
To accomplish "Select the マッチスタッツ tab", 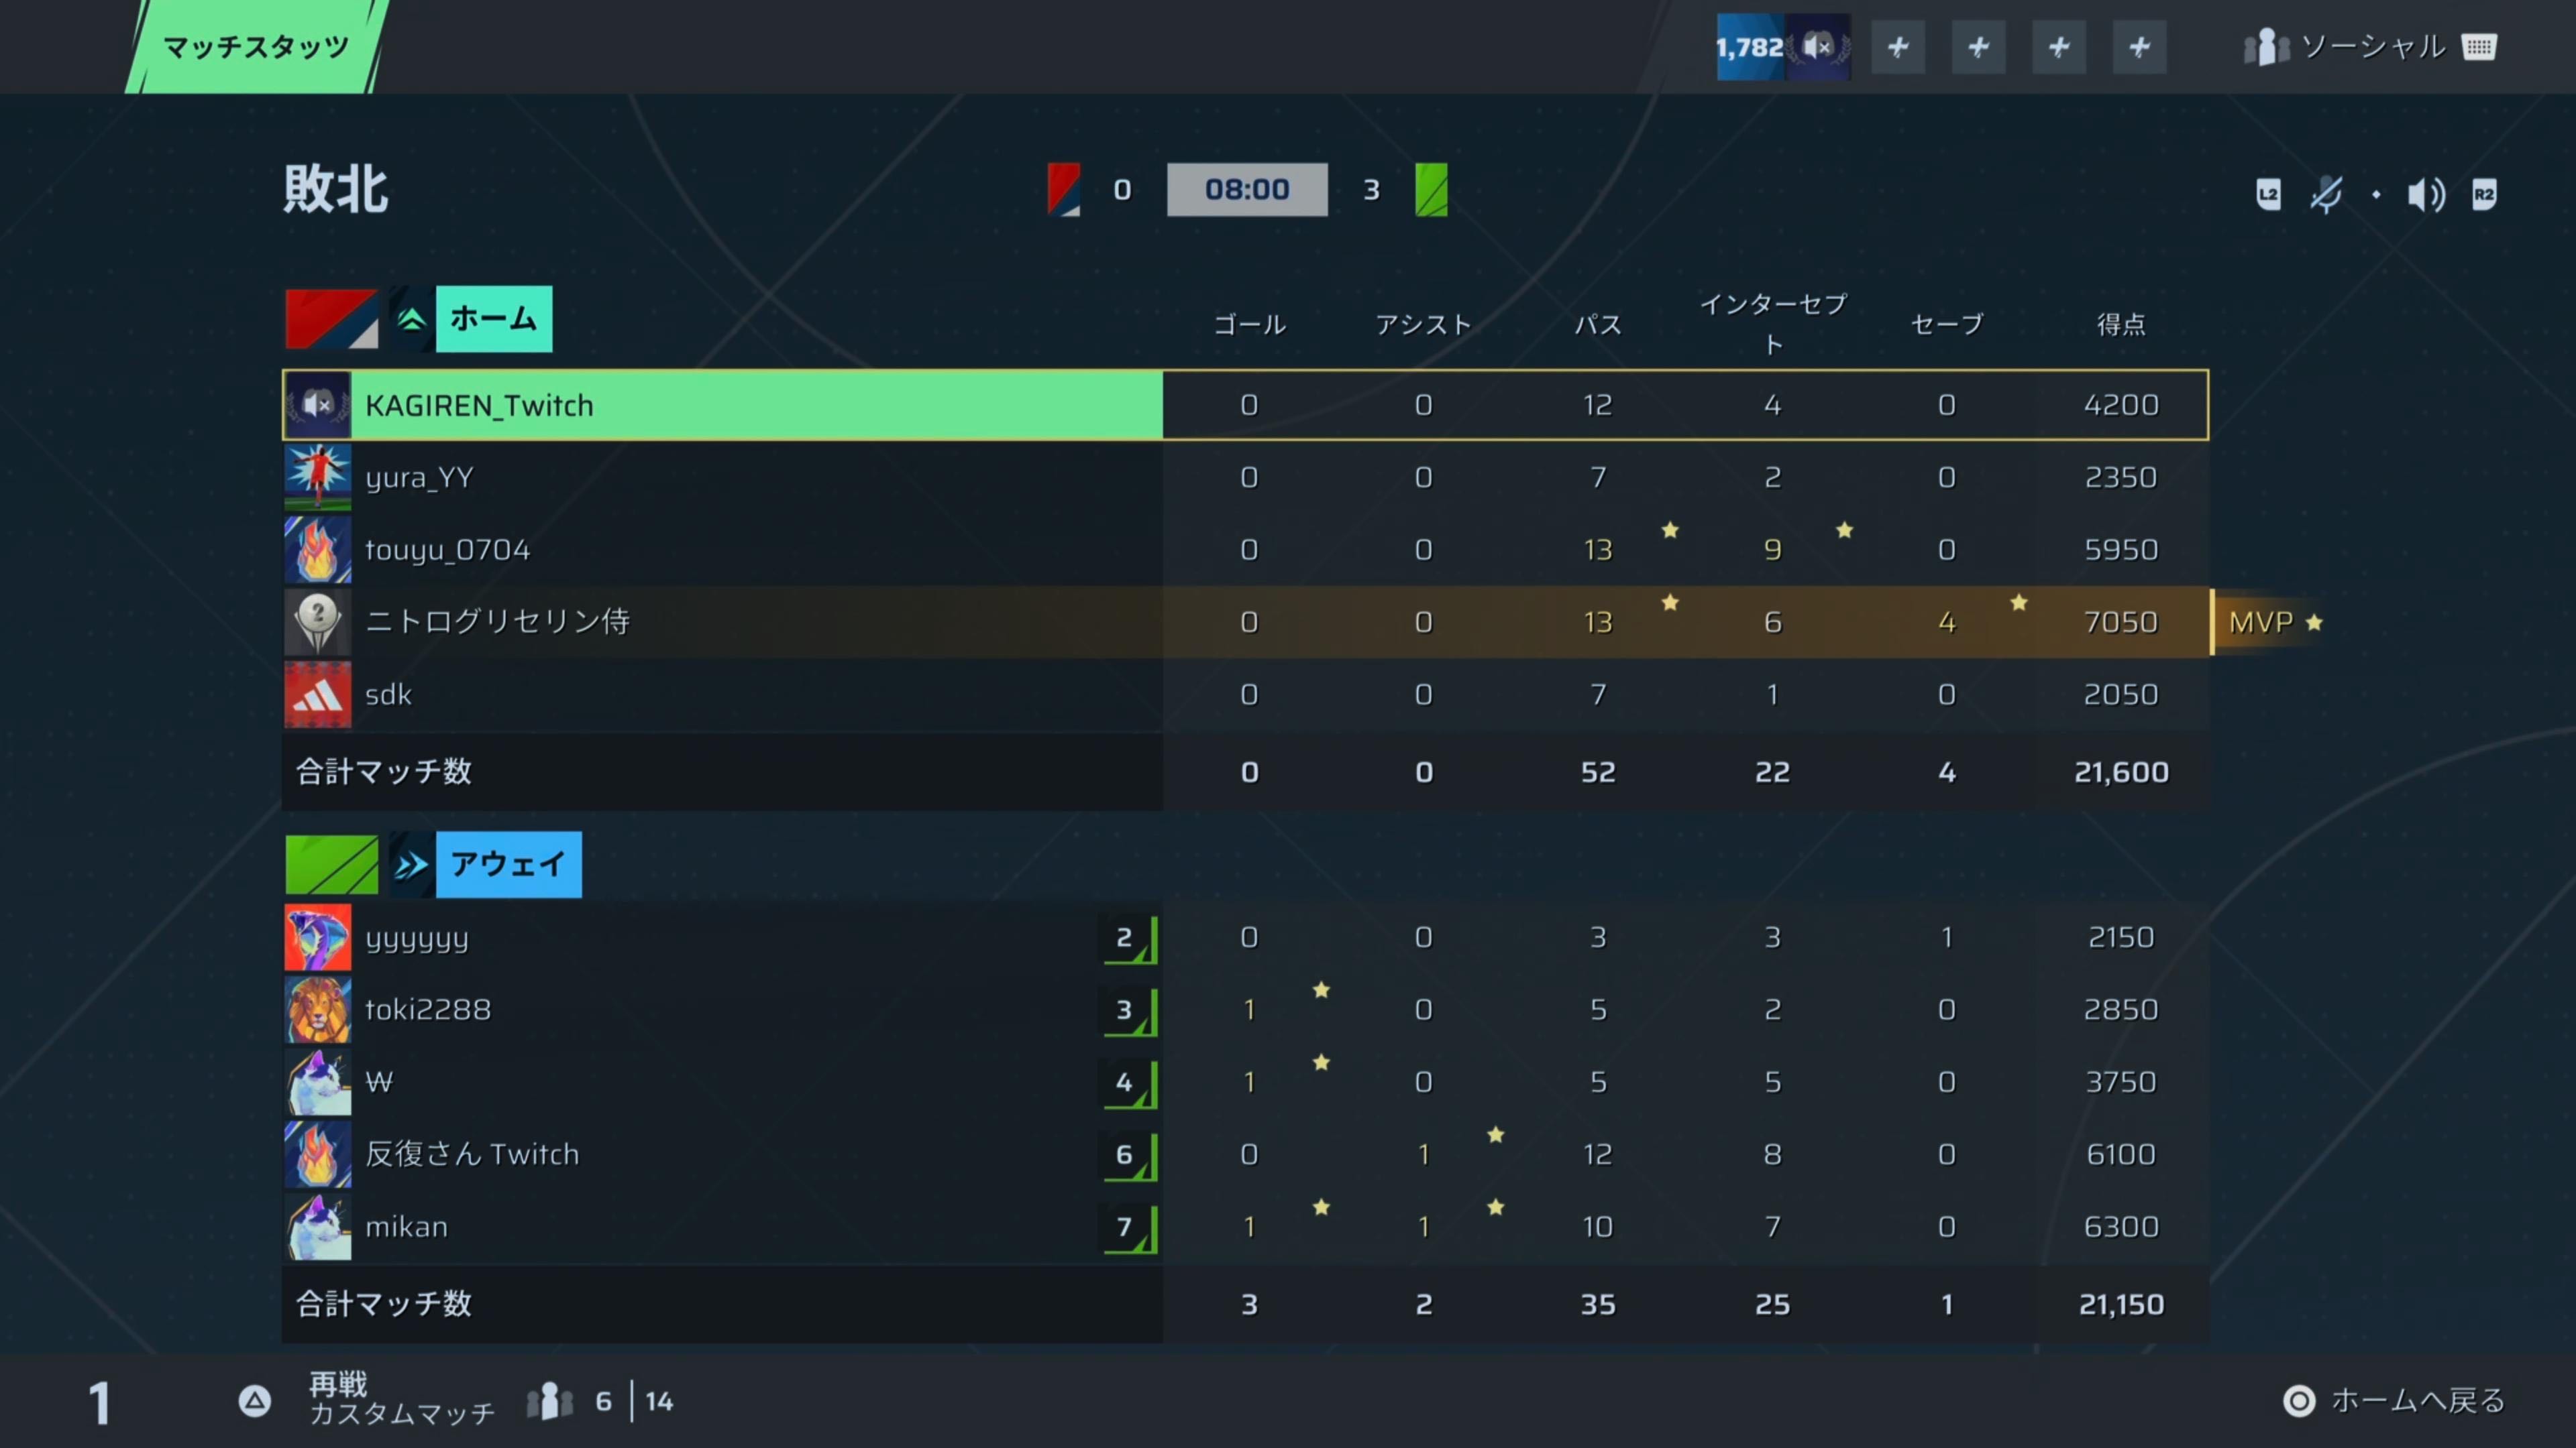I will [x=256, y=47].
